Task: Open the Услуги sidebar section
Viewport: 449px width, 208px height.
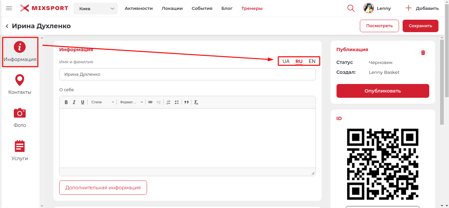Action: point(20,151)
